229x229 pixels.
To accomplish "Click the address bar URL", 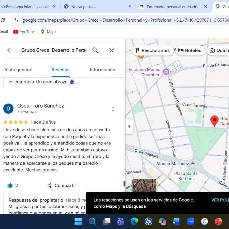I will click(x=126, y=20).
